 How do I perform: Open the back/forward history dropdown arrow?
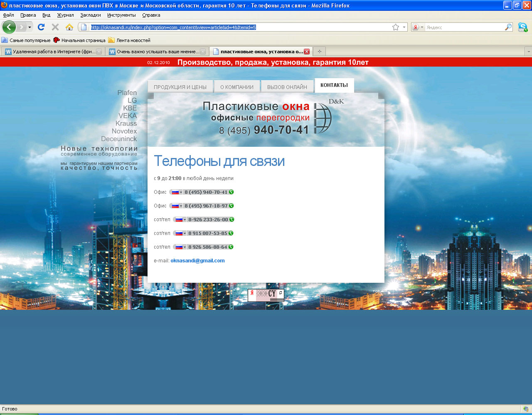(30, 27)
